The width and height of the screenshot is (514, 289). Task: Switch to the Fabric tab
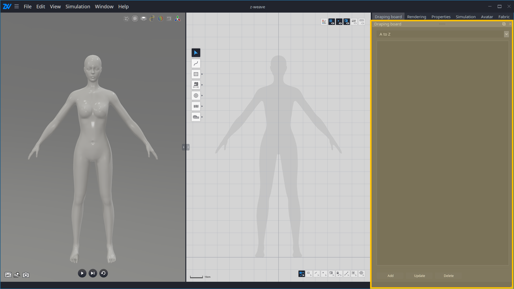click(504, 17)
